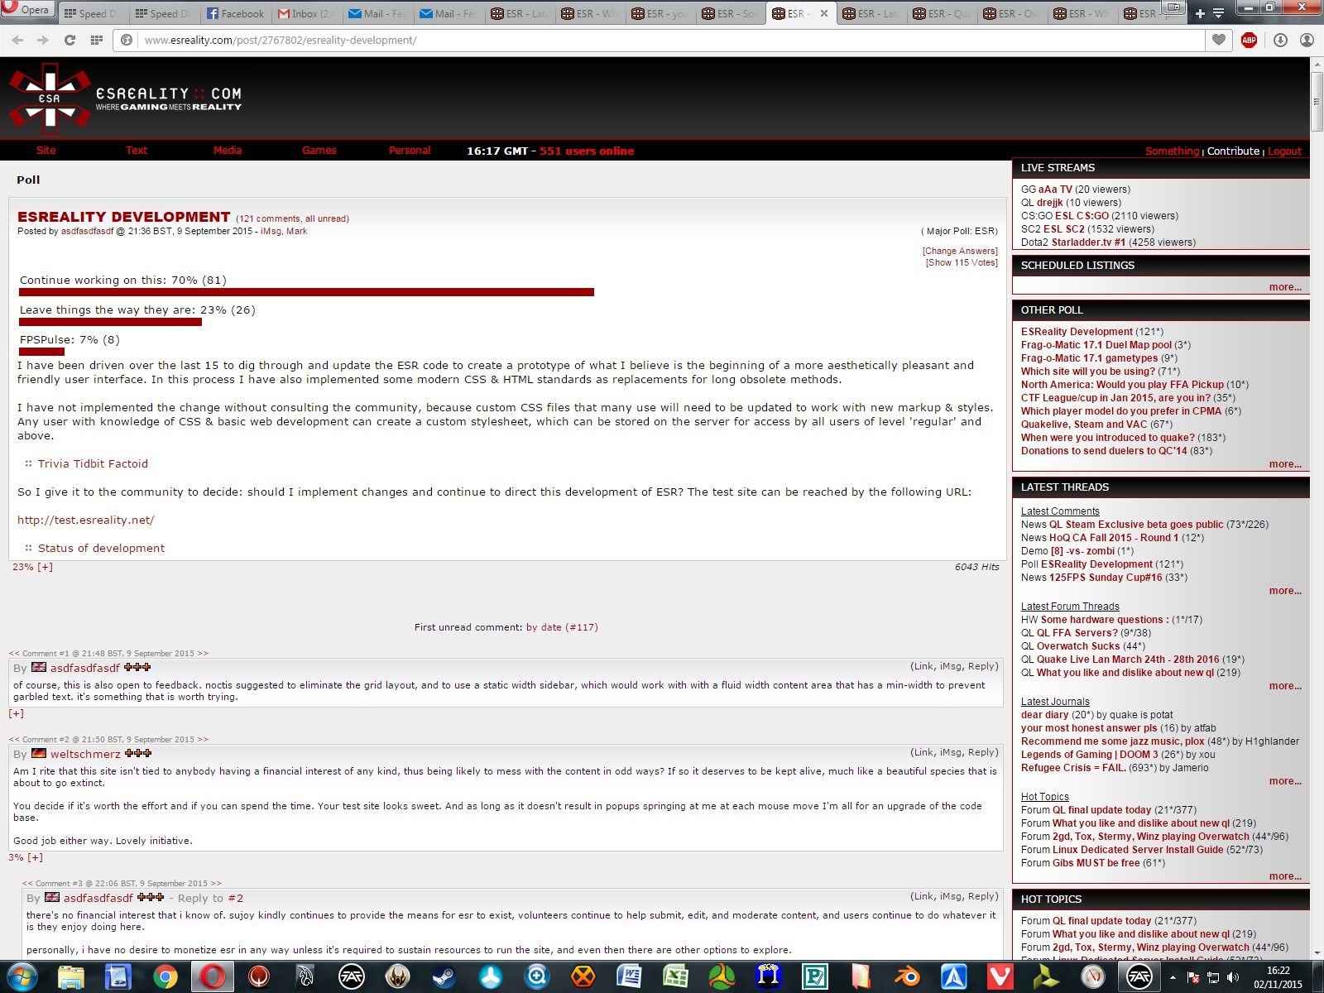Viewport: 1324px width, 993px height.
Task: Launch Blender from taskbar
Action: point(908,977)
